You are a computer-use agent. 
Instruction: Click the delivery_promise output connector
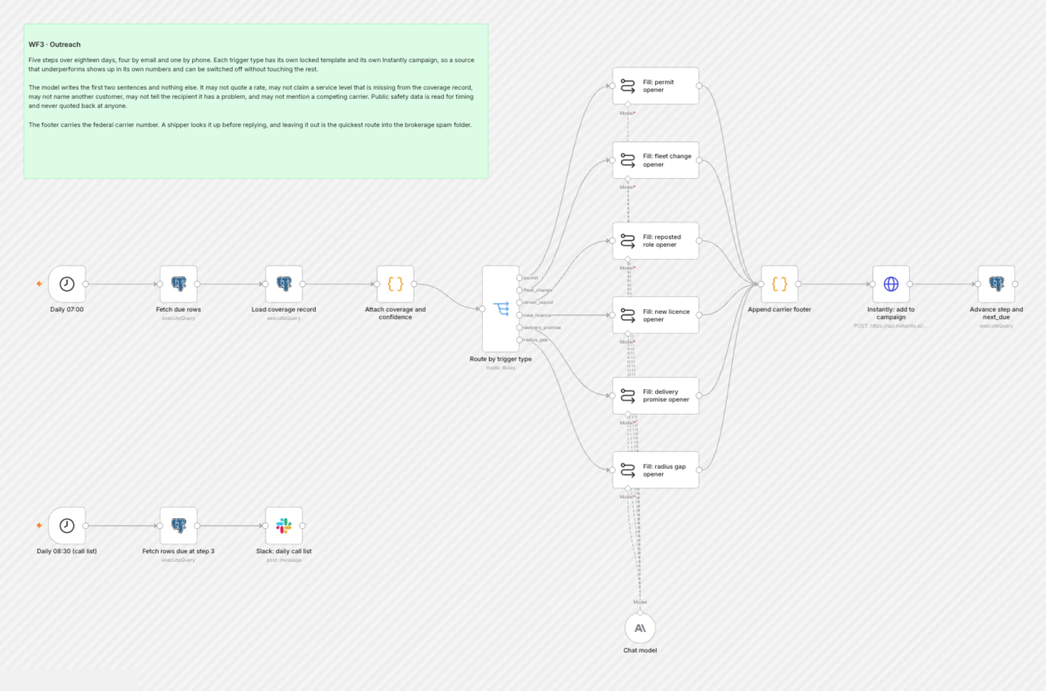pyautogui.click(x=519, y=328)
